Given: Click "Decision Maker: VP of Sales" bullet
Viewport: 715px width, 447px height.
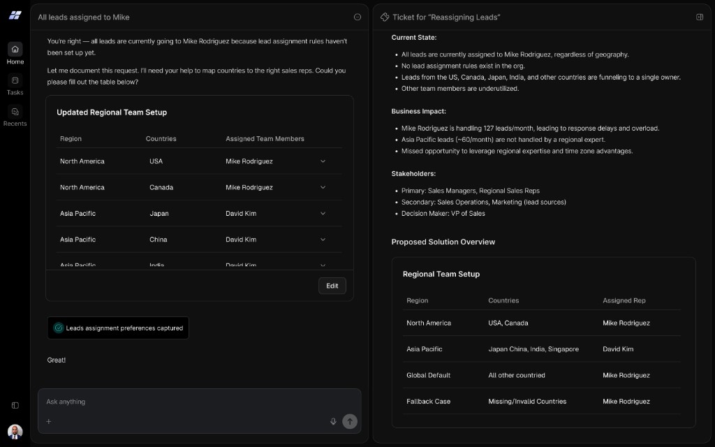Looking at the screenshot, I should (x=443, y=214).
